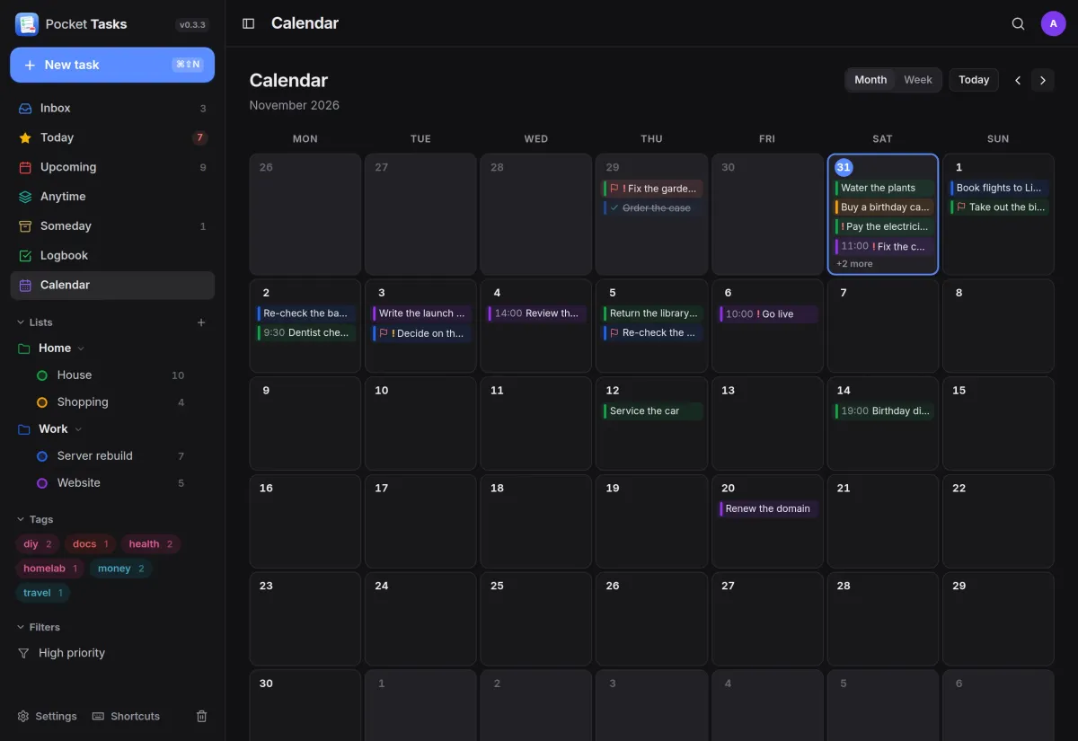Open the Anytime view

[x=112, y=197]
